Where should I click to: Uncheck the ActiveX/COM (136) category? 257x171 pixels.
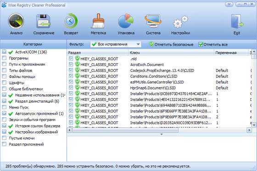tap(4, 52)
